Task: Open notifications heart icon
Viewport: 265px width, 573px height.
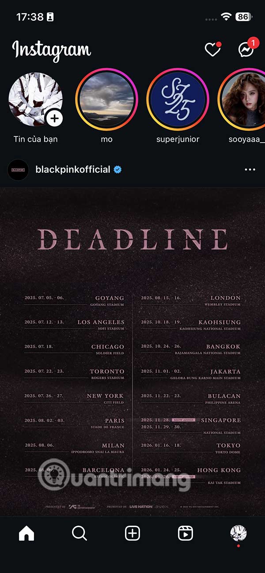Action: coord(212,50)
